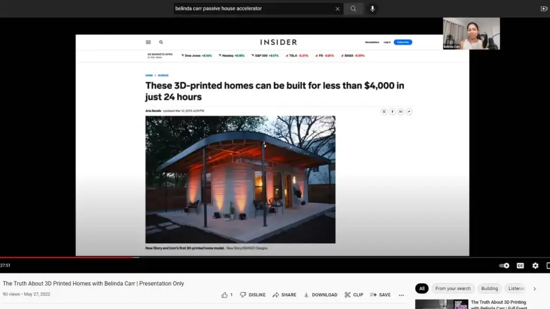
Task: Open the more actions three-dot menu
Action: click(x=401, y=295)
